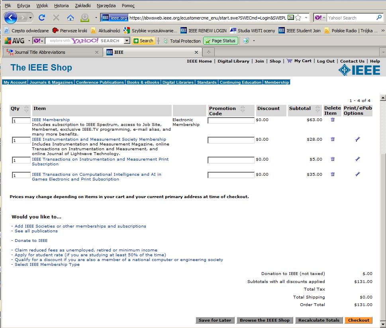This screenshot has width=386, height=328.
Task: Open the history dropdown next to Forward button
Action: tap(30, 18)
